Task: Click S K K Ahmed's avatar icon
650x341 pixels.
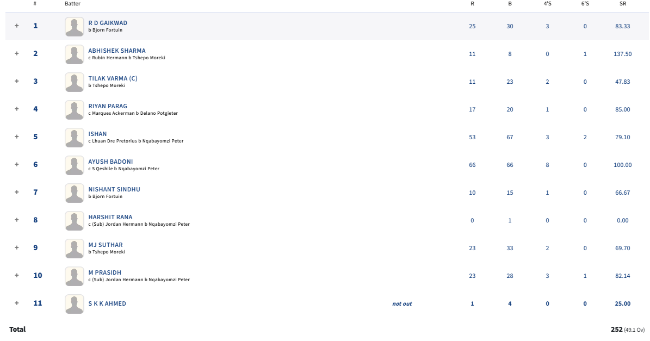Action: click(x=74, y=304)
